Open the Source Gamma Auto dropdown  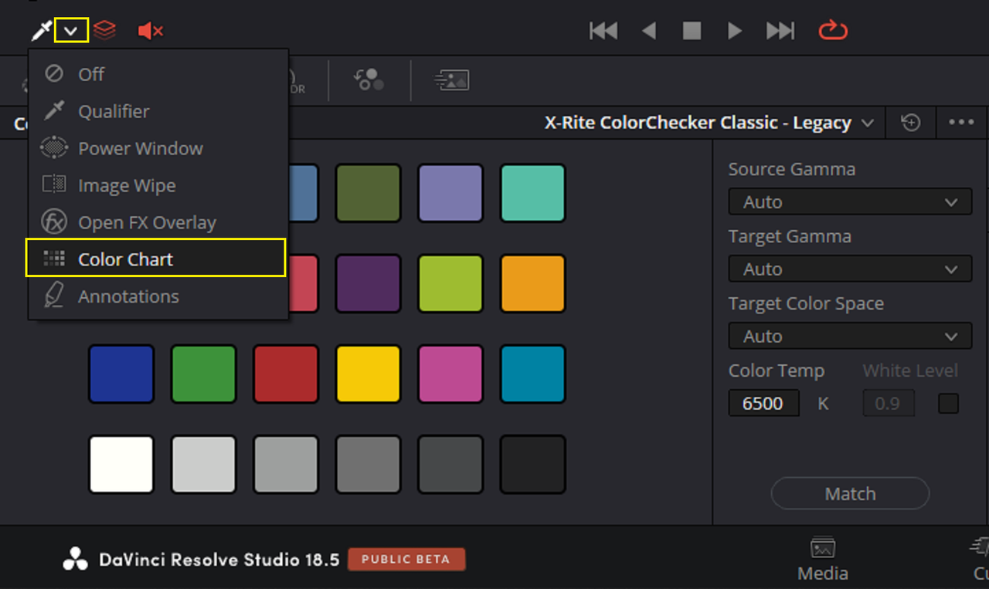tap(850, 202)
